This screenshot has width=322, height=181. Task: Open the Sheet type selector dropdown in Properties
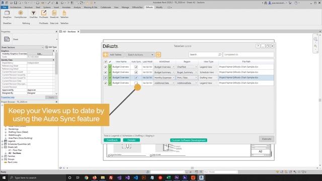coord(57,39)
